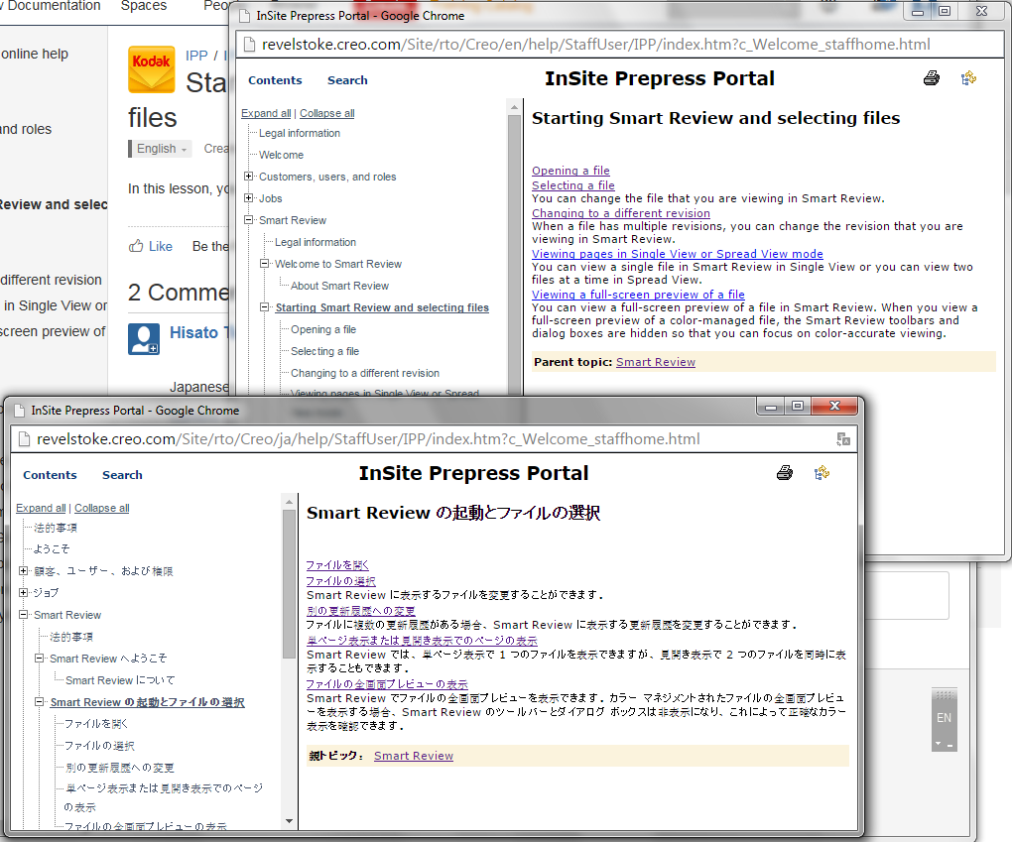Click Hisato's user avatar icon

click(x=144, y=339)
